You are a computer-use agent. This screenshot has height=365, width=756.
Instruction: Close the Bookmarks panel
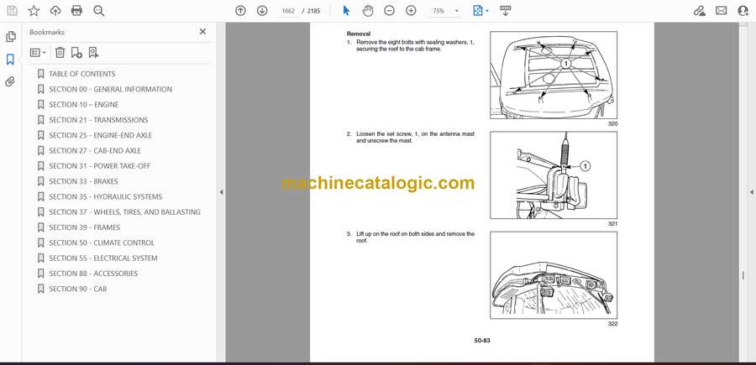pos(202,32)
